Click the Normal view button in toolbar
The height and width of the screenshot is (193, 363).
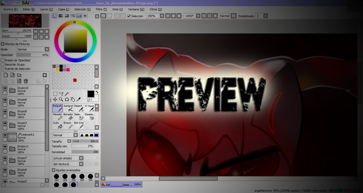(x=225, y=16)
